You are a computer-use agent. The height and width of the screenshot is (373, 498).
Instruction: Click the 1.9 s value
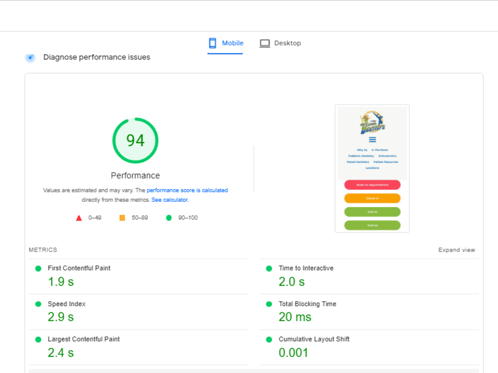click(x=61, y=281)
